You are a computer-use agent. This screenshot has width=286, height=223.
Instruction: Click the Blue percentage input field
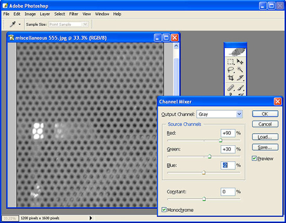228,165
